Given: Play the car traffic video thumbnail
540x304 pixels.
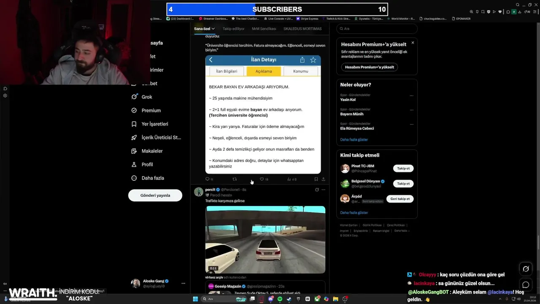Looking at the screenshot, I should (265, 239).
